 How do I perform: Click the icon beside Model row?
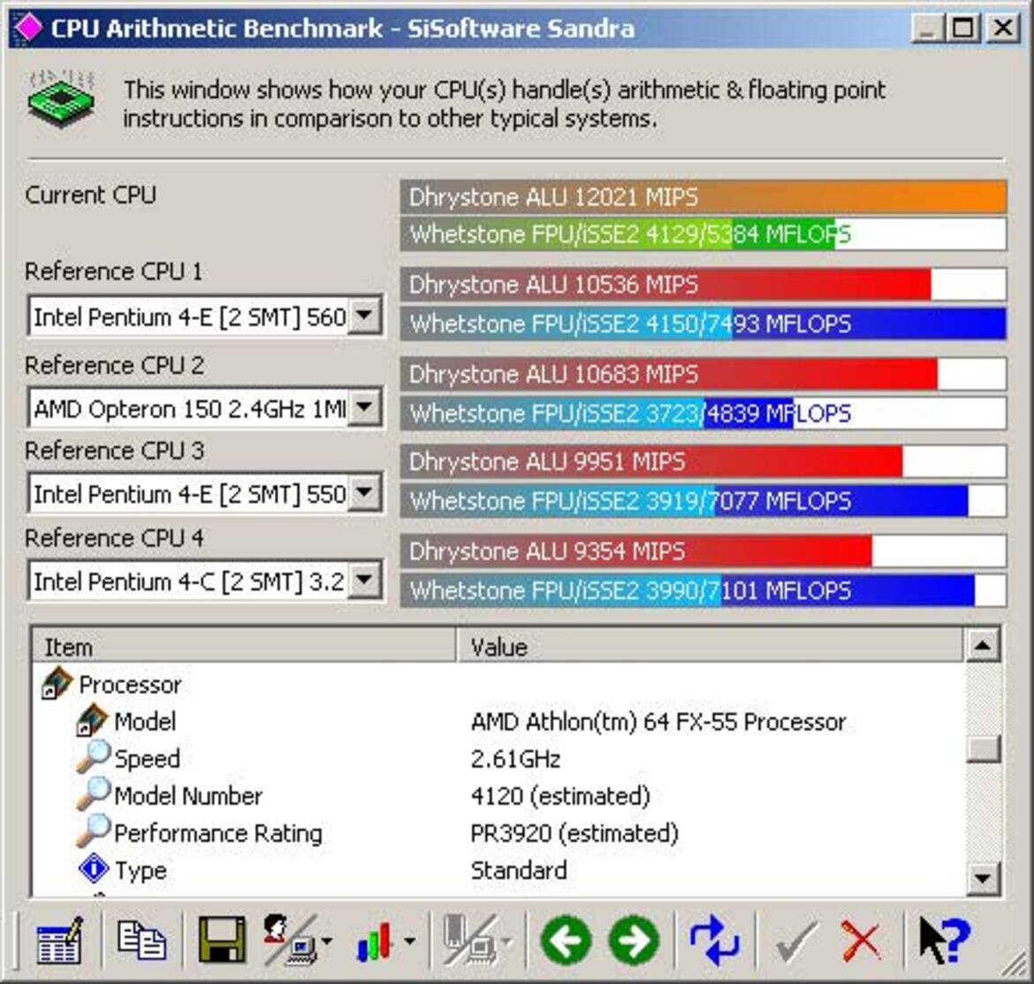click(92, 721)
